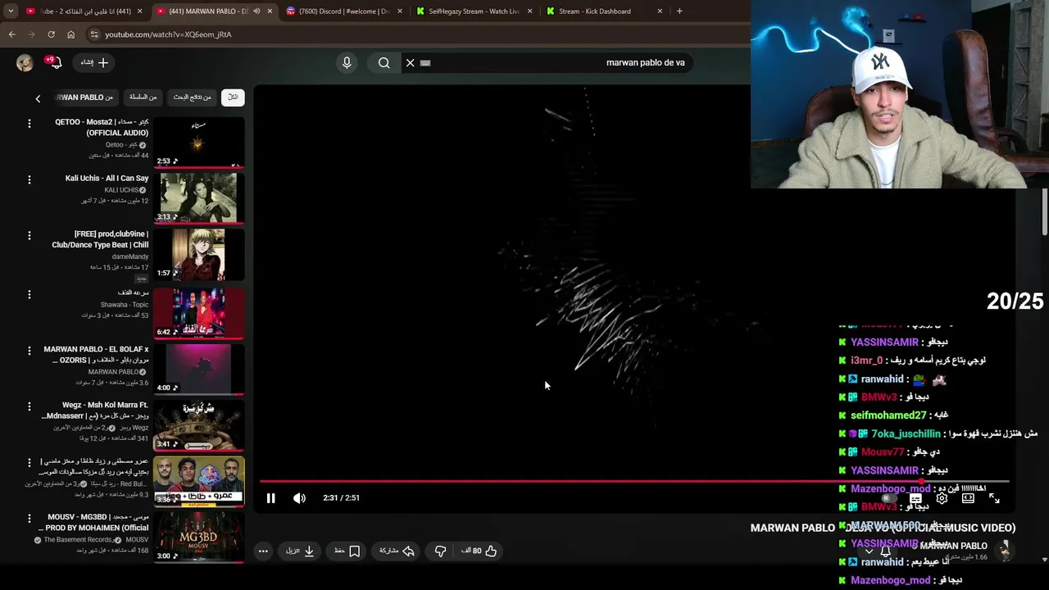View site information icon in address bar

click(x=94, y=34)
